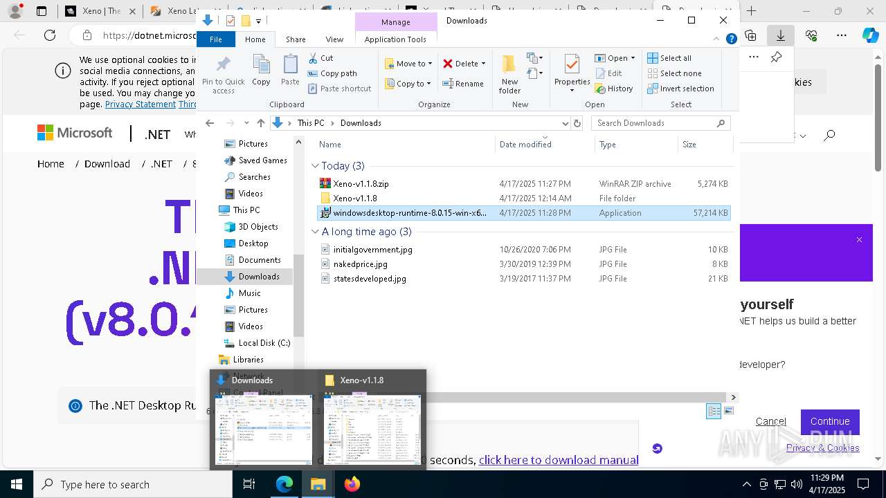Click Invert selection in ribbon

(680, 89)
